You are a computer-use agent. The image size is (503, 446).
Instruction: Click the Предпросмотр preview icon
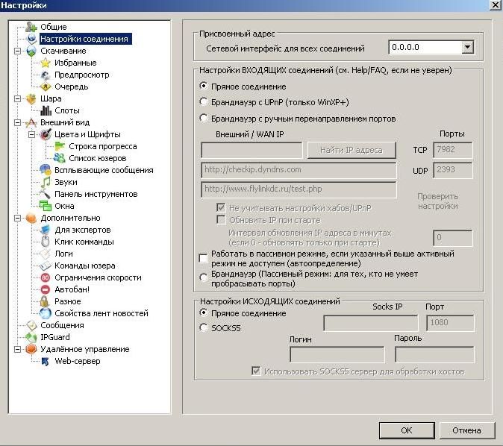46,75
